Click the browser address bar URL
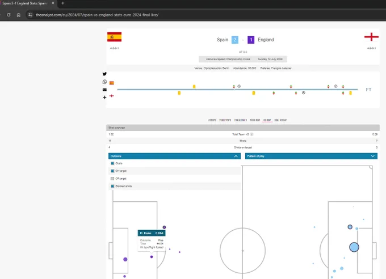The height and width of the screenshot is (279, 386). tap(97, 15)
